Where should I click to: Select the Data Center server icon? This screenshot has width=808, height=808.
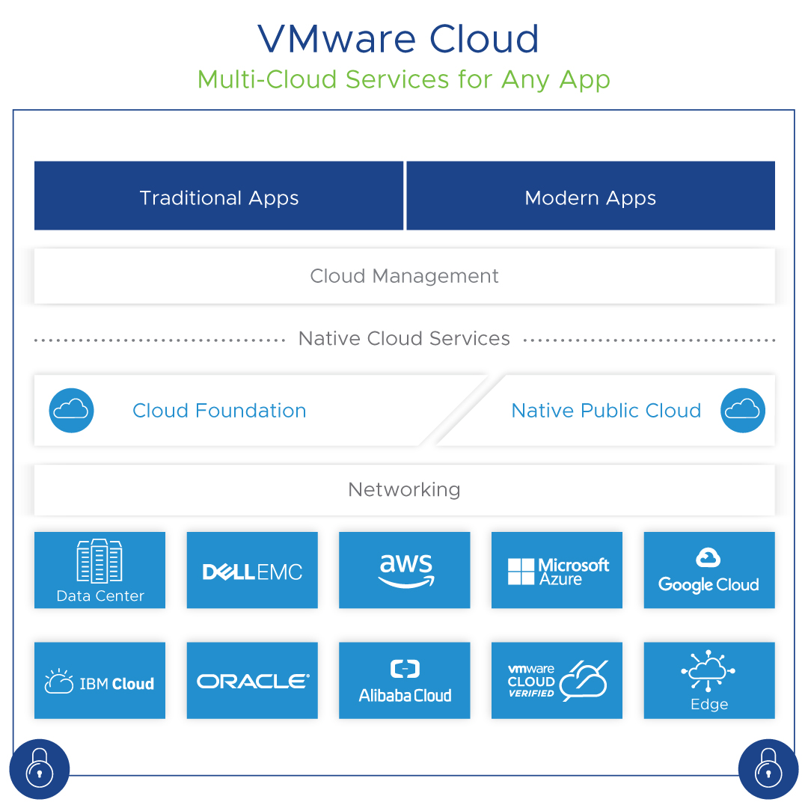100,570
